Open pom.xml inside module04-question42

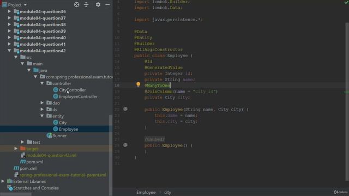tap(35, 162)
